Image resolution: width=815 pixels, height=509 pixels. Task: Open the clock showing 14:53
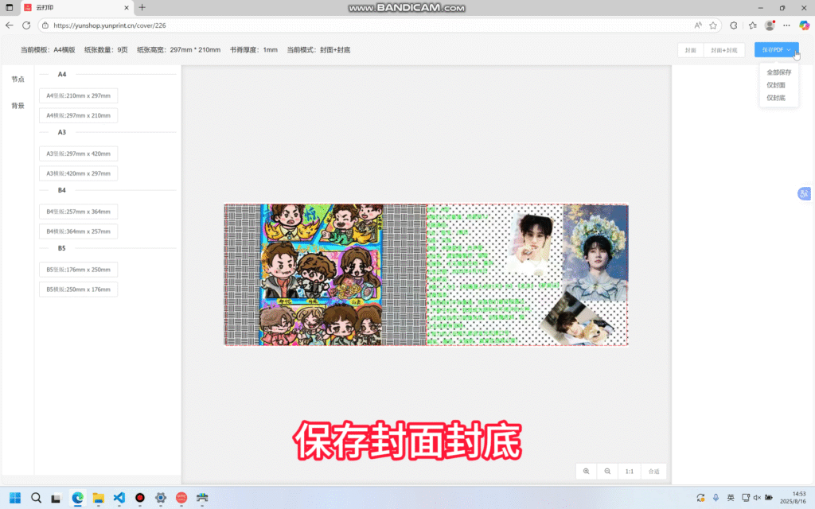(794, 498)
